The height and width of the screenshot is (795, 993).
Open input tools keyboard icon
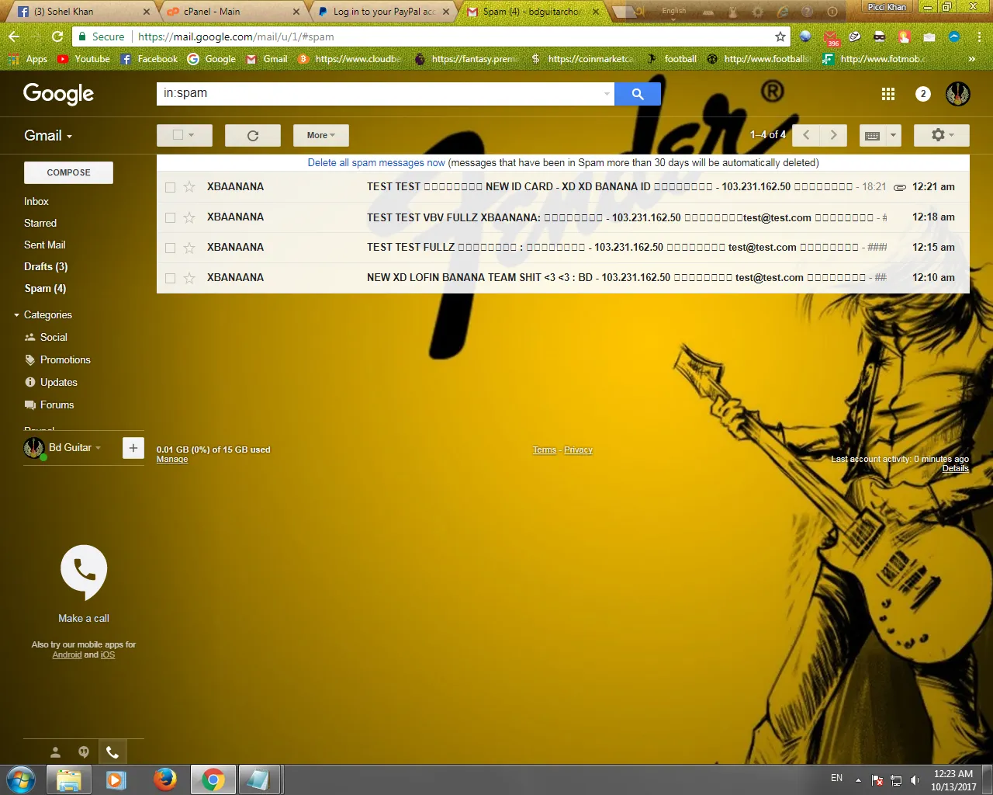tap(873, 135)
